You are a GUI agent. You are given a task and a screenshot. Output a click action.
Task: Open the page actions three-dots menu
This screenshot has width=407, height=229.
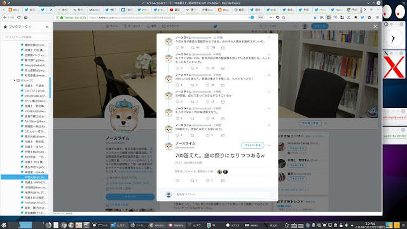[272, 17]
